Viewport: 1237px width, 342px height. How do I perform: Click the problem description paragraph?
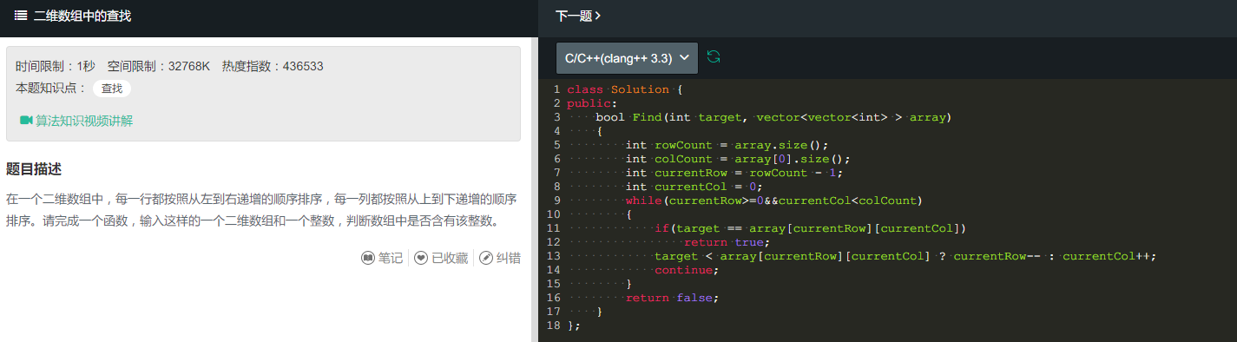click(x=261, y=210)
